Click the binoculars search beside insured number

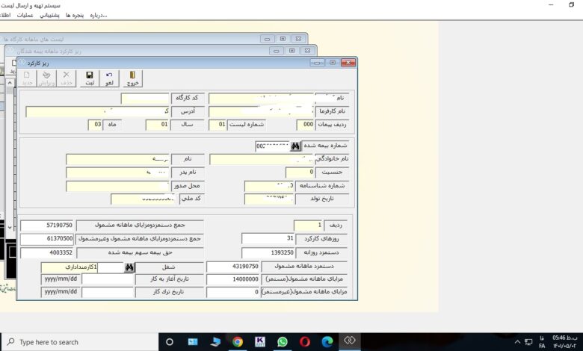pyautogui.click(x=294, y=146)
